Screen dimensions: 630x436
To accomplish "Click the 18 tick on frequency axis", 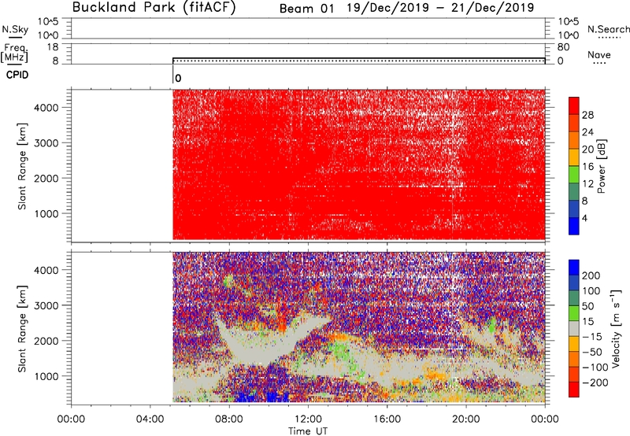I will coord(53,47).
